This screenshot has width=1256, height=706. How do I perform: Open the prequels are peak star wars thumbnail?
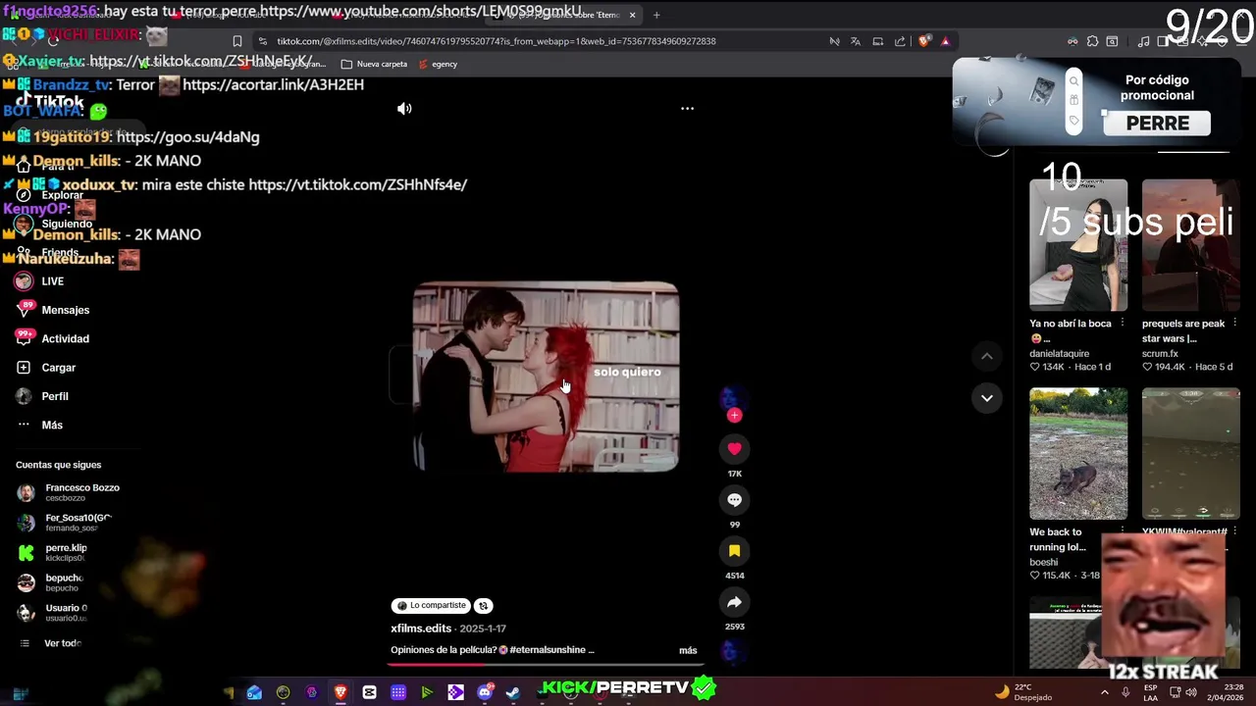1190,244
